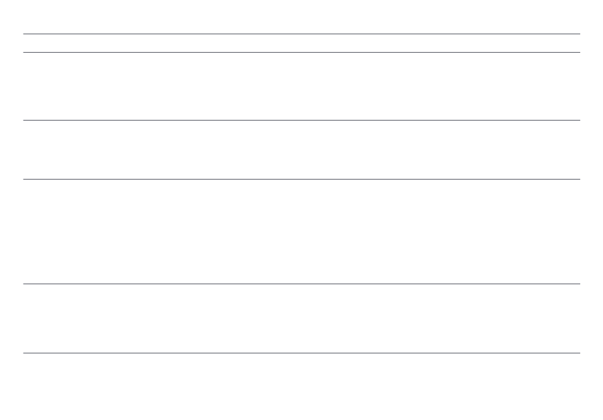Select the blank row above the bottommost line
This screenshot has height=420, width=603.
301,318
